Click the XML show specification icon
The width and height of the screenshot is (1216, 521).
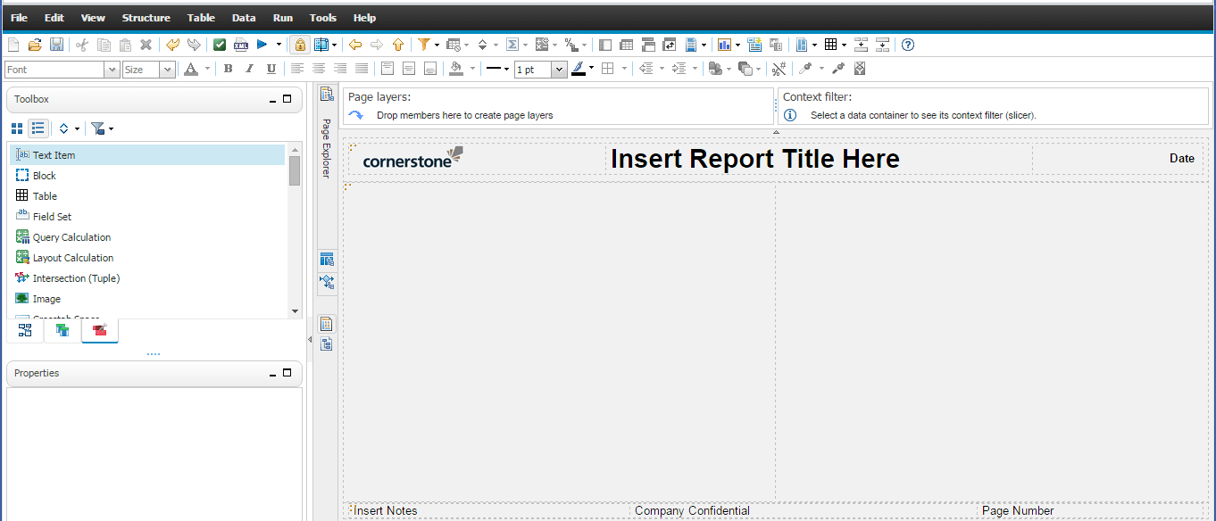point(241,45)
